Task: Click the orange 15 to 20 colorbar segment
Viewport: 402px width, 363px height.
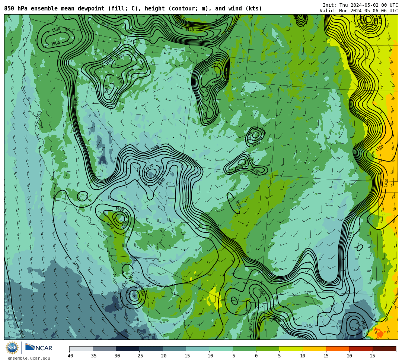Action: pos(338,348)
